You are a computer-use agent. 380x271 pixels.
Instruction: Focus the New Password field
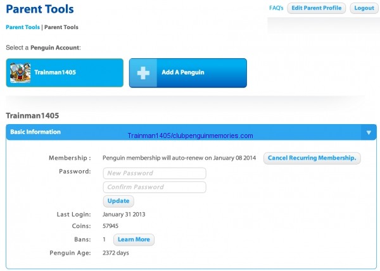tap(154, 173)
